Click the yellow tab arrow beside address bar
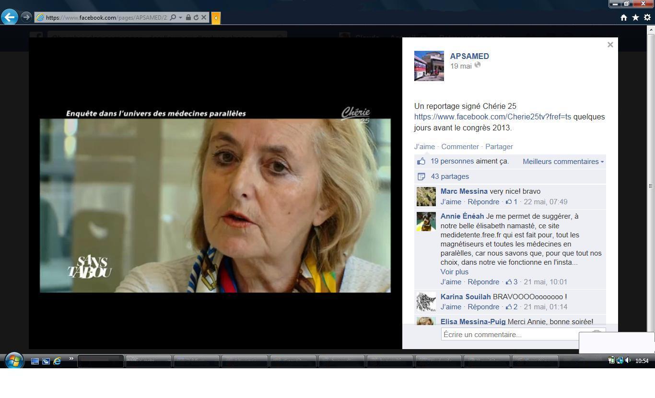 pyautogui.click(x=216, y=18)
